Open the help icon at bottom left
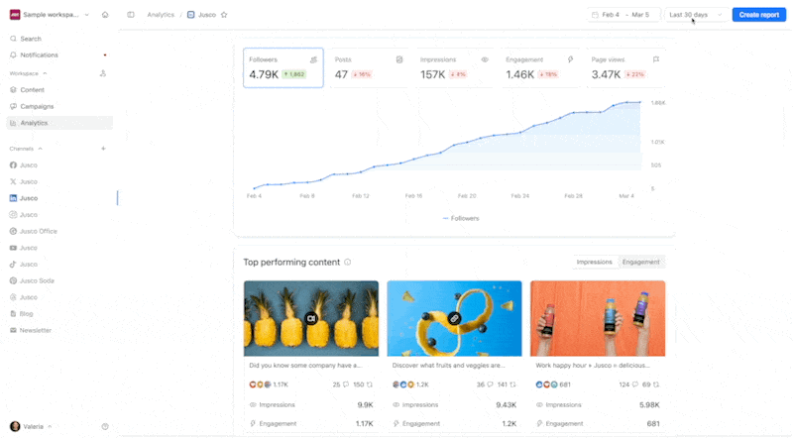 [105, 426]
